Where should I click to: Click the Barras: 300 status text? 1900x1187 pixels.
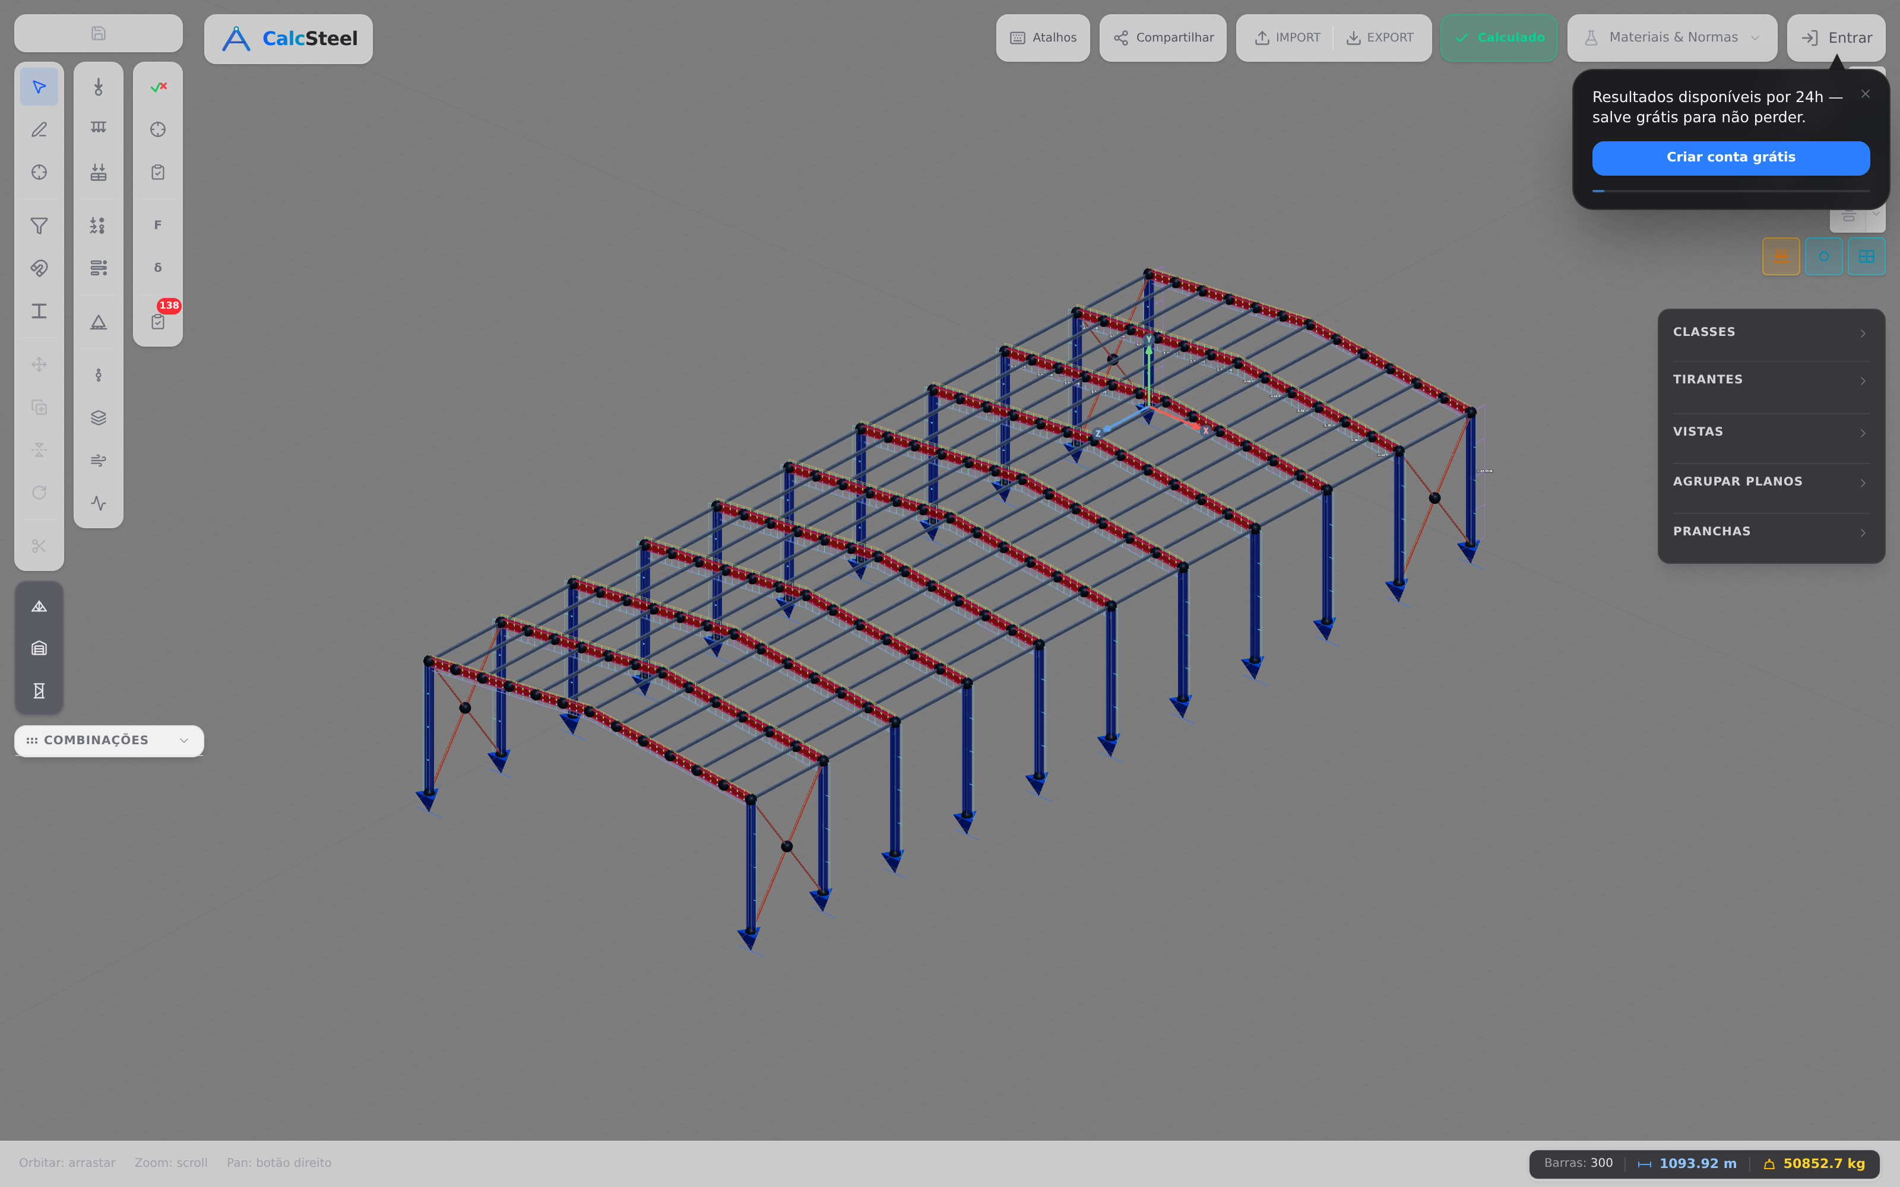click(1578, 1163)
